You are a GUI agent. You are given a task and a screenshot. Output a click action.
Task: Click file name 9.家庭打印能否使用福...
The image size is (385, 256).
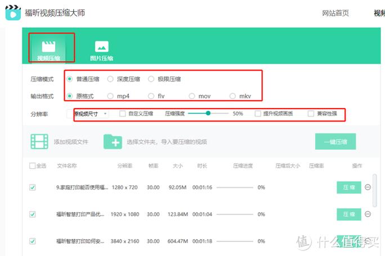tap(82, 187)
